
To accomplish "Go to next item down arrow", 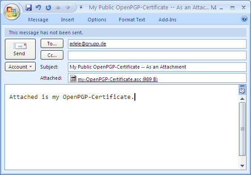I will [68, 8].
